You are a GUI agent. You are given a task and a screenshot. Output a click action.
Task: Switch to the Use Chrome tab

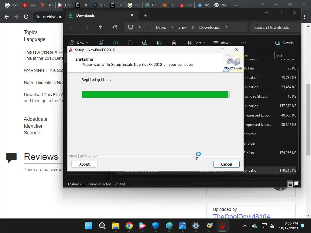[186, 5]
